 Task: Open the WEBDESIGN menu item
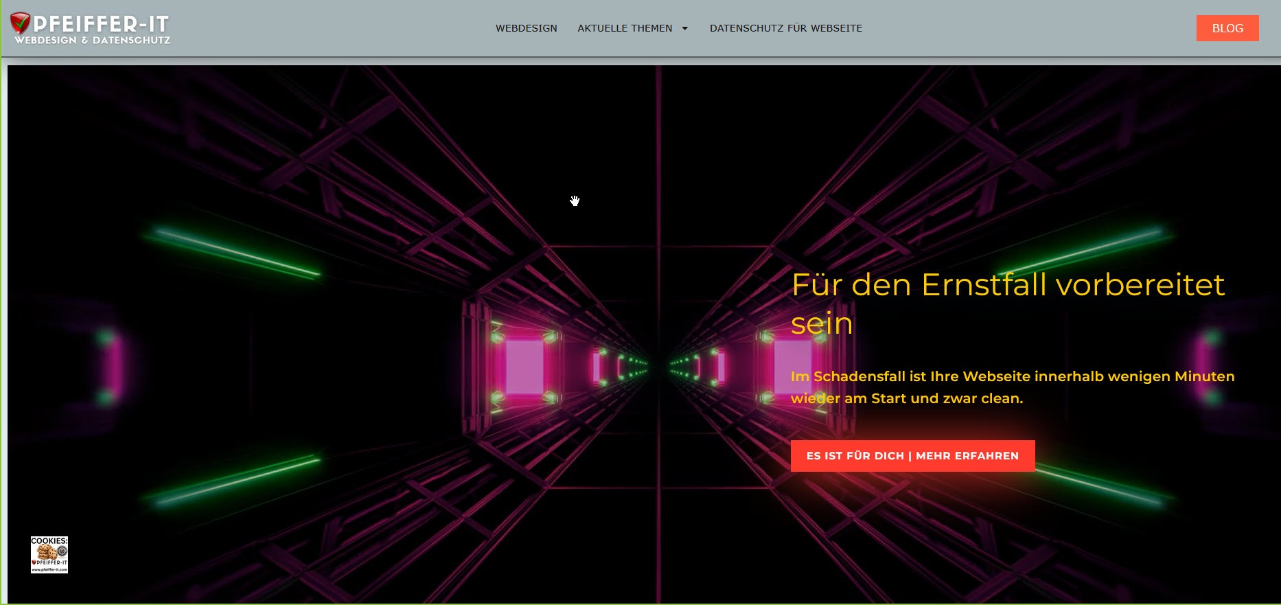(527, 28)
